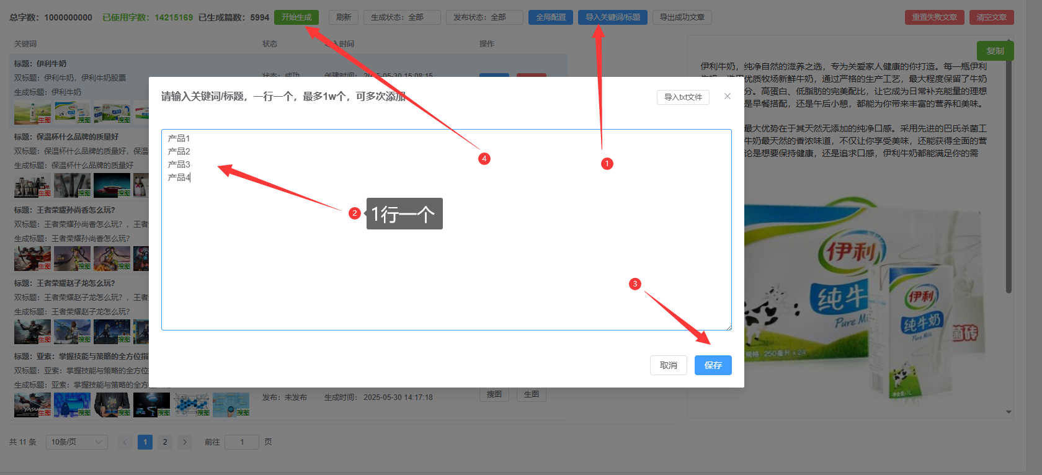Screen dimensions: 1042x475
Task: Click the 已使用字数: 14215169 counter
Action: 148,17
